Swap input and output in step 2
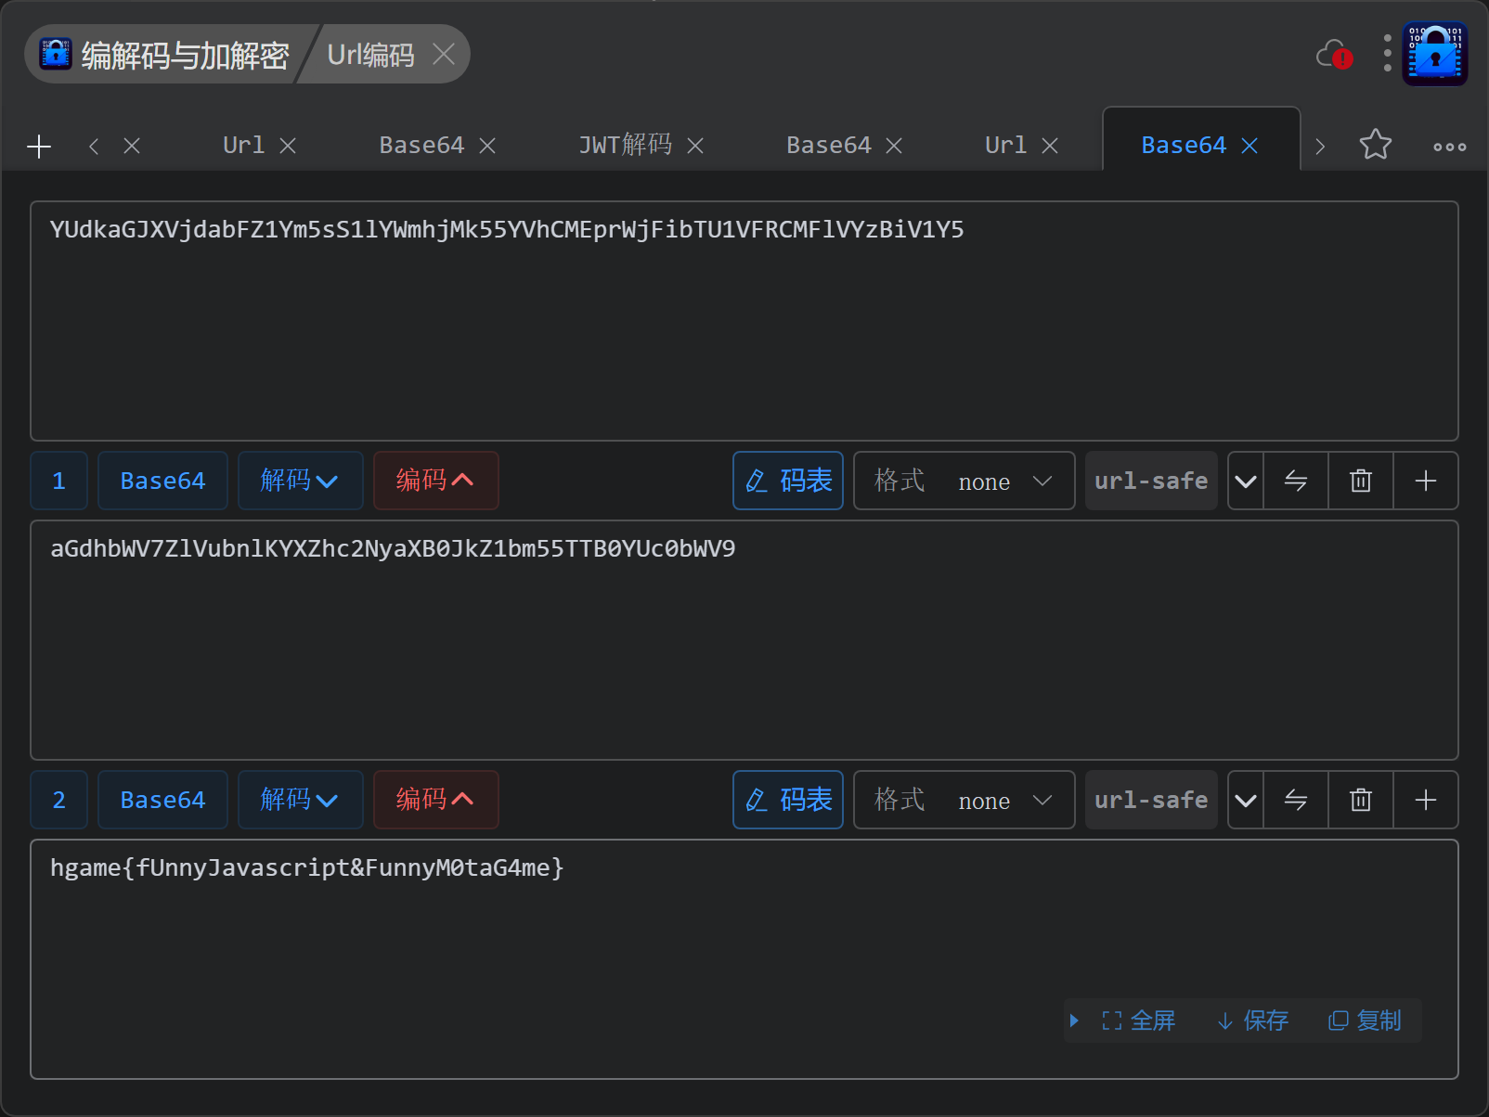This screenshot has height=1117, width=1489. click(1295, 800)
